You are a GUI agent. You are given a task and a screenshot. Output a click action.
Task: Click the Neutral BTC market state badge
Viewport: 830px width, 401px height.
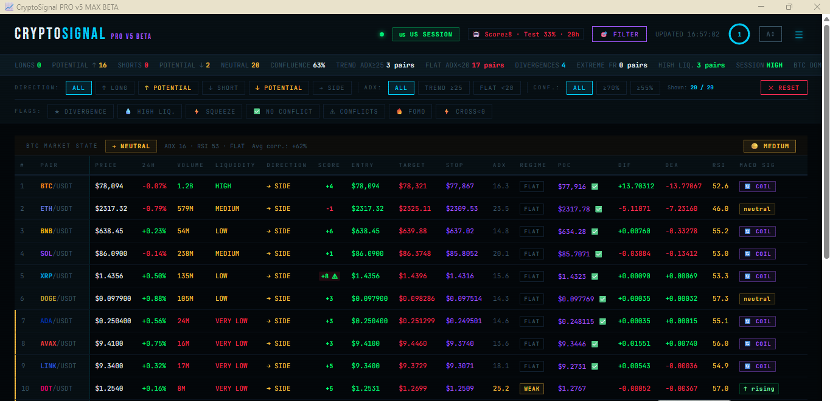131,146
